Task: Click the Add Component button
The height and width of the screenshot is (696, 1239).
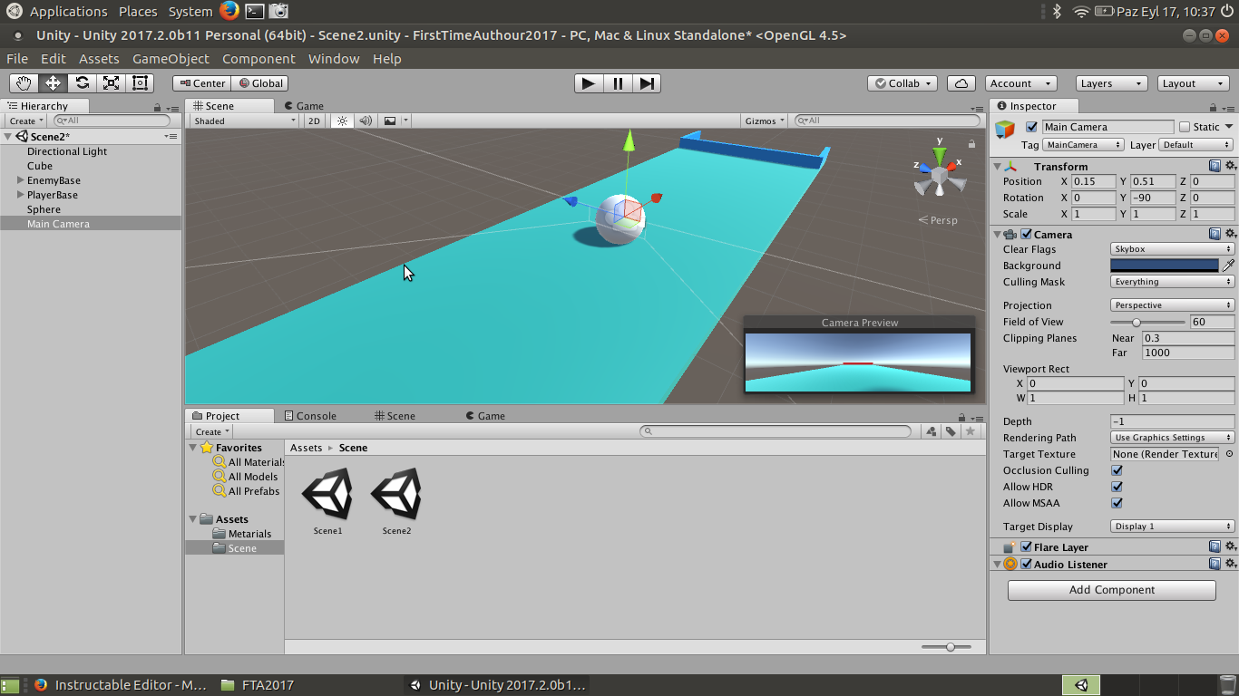Action: point(1112,590)
